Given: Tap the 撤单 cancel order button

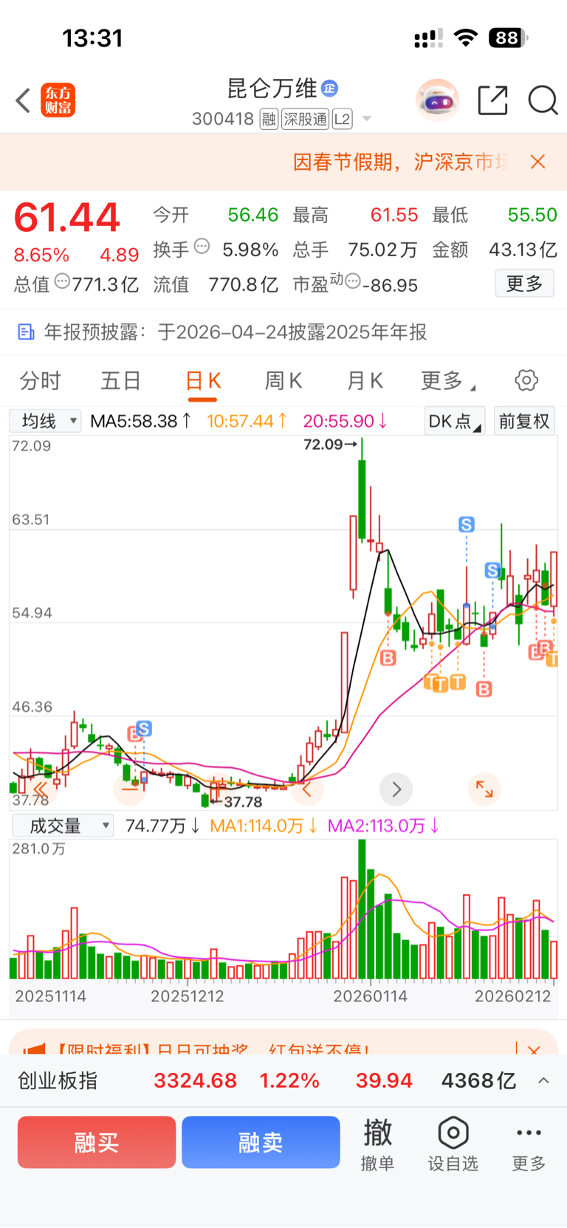Looking at the screenshot, I should (x=377, y=1144).
